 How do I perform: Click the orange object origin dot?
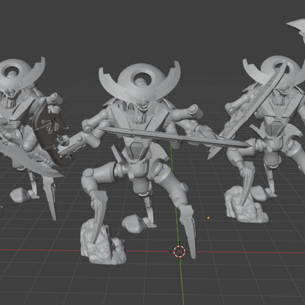point(208,218)
